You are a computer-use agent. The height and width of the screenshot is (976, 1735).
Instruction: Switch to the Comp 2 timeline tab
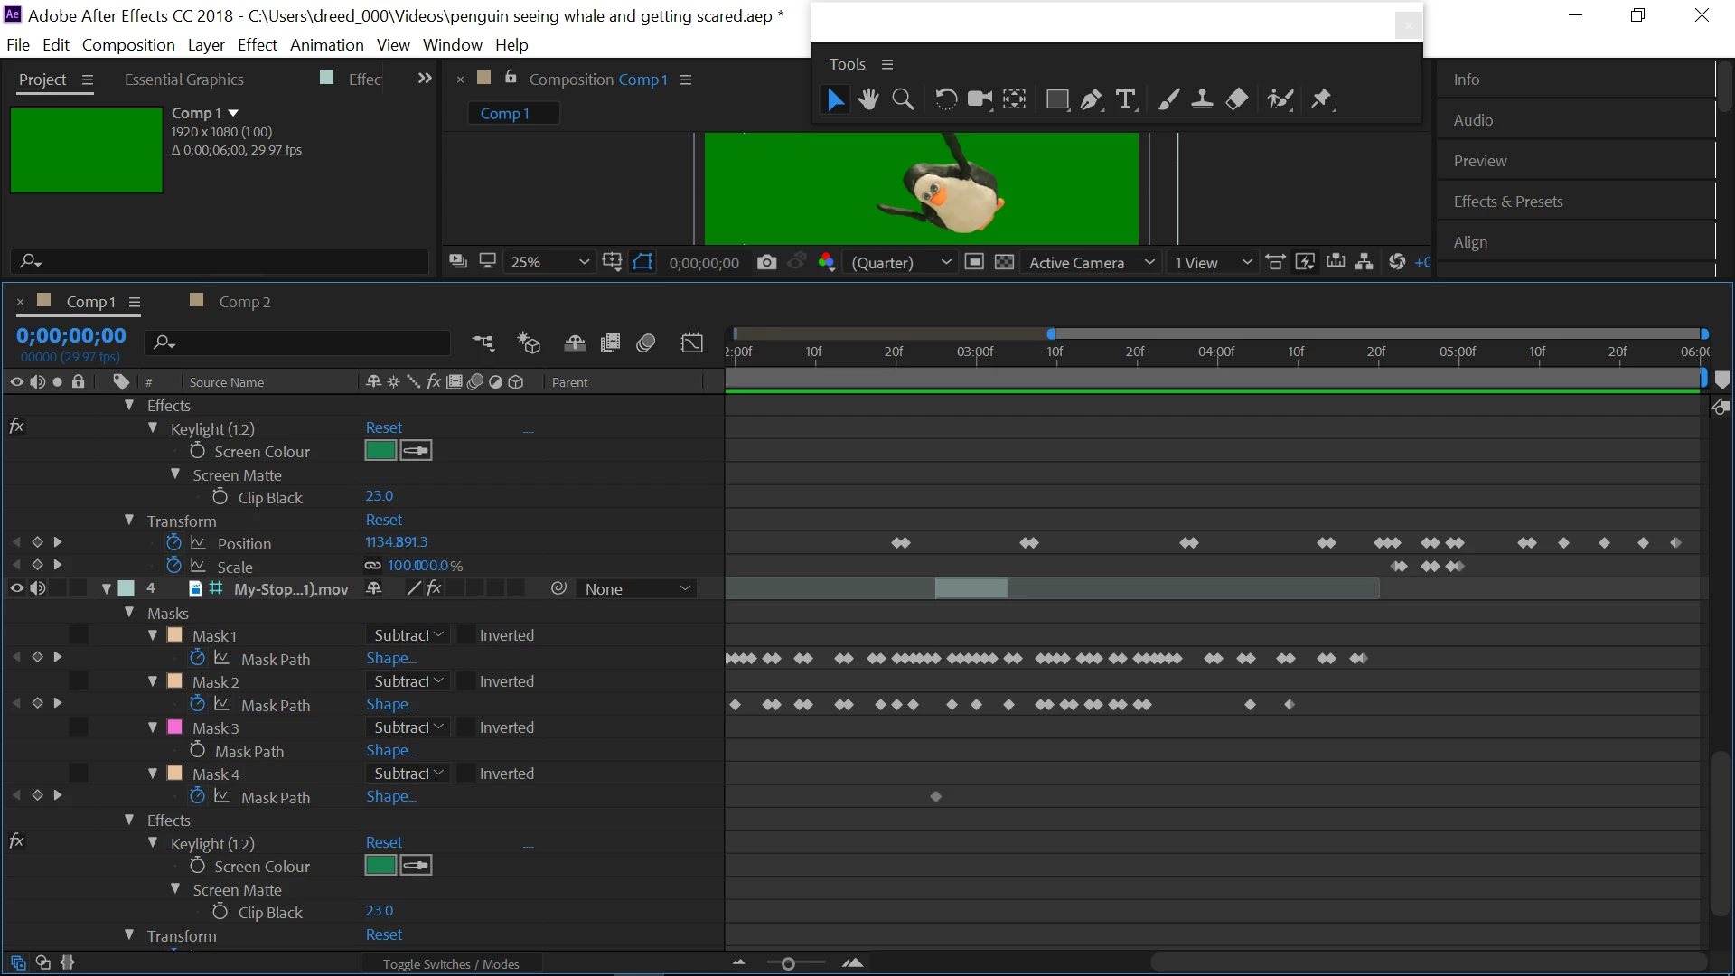pyautogui.click(x=244, y=302)
